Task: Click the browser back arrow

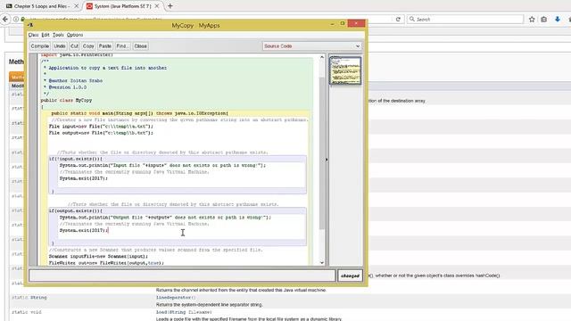Action: click(5, 20)
